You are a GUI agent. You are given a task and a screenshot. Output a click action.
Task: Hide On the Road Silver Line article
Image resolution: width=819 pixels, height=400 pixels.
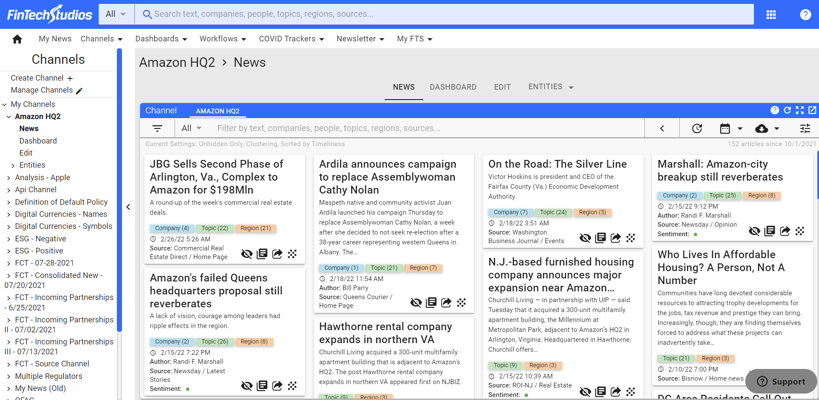click(585, 238)
